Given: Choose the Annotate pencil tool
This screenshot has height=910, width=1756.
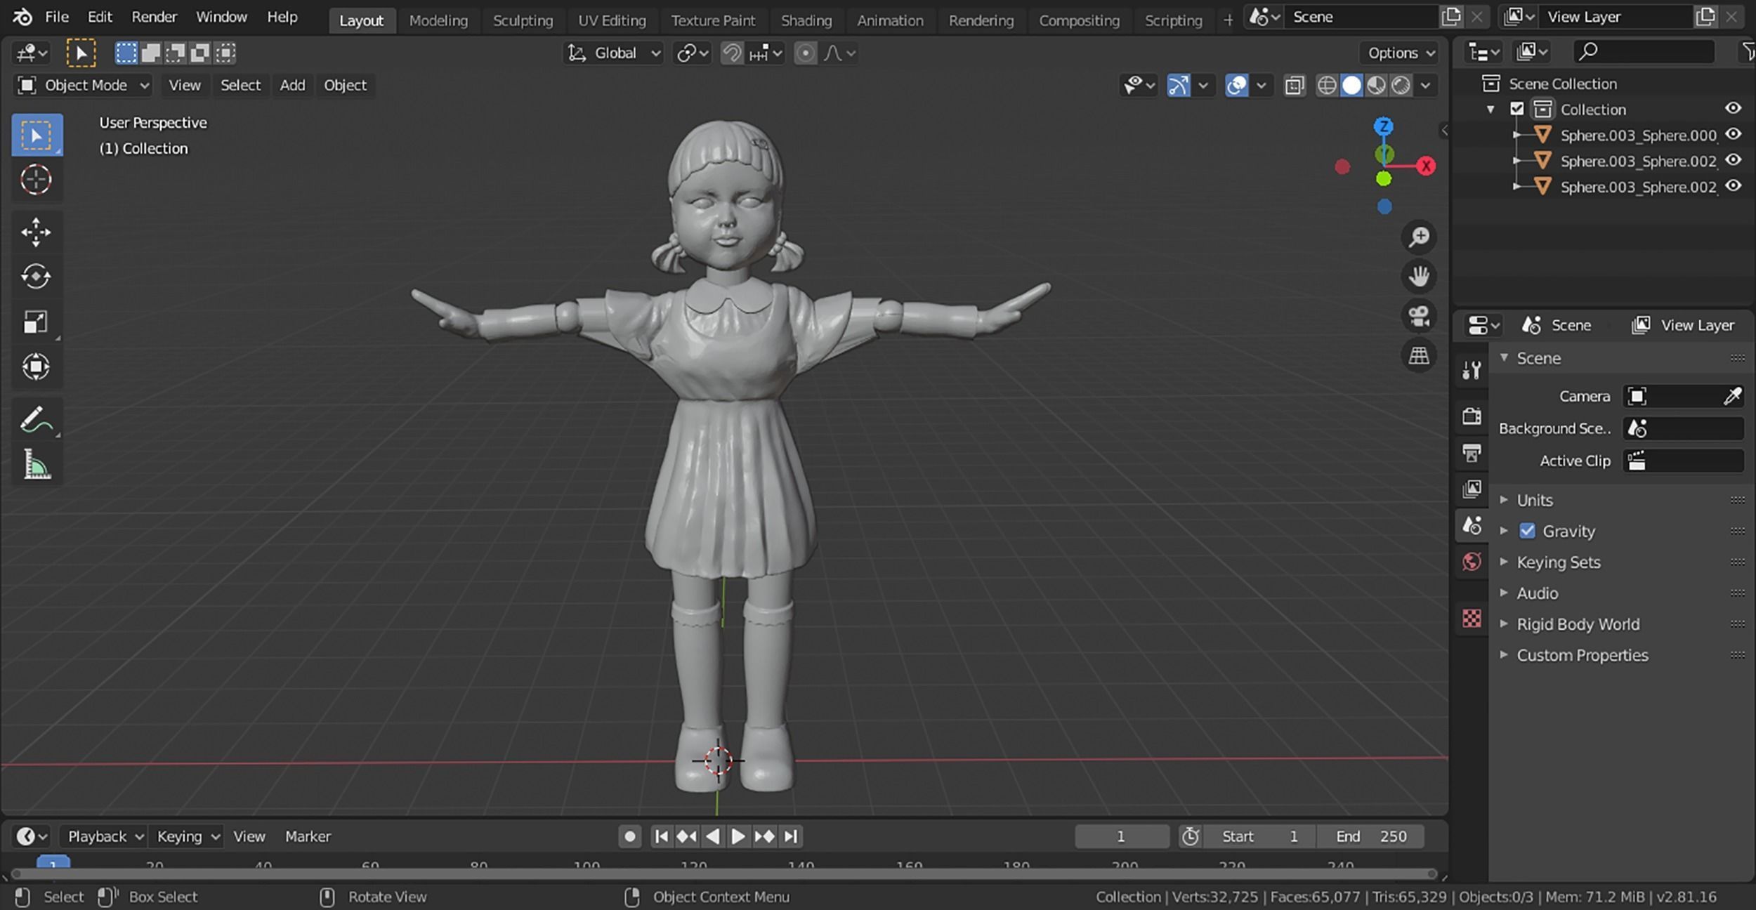Looking at the screenshot, I should [36, 420].
